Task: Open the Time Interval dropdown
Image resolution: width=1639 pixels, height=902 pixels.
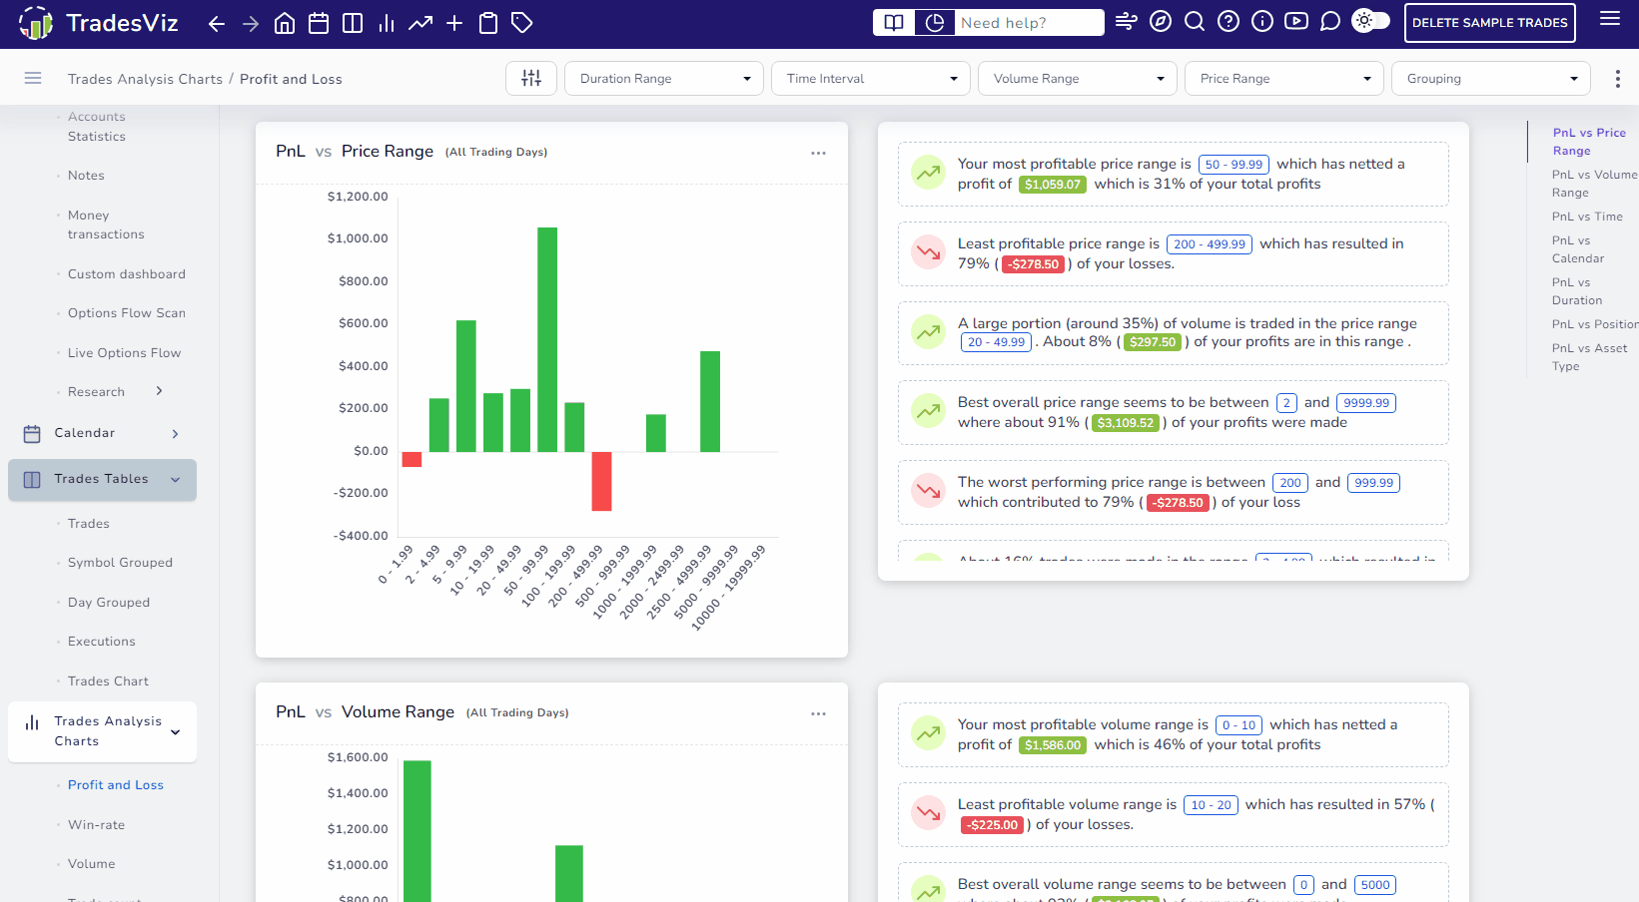Action: point(871,79)
